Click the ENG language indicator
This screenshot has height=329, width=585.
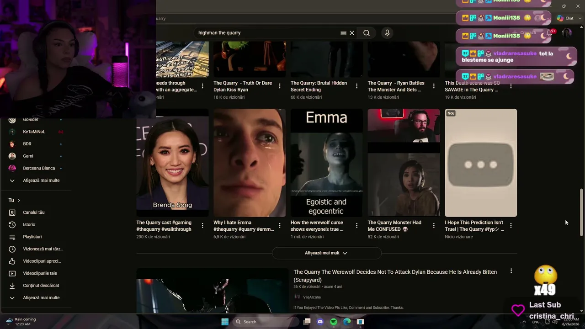point(536,322)
